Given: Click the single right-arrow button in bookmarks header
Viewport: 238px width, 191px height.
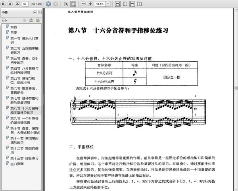Looking at the screenshot, I should tap(40, 12).
